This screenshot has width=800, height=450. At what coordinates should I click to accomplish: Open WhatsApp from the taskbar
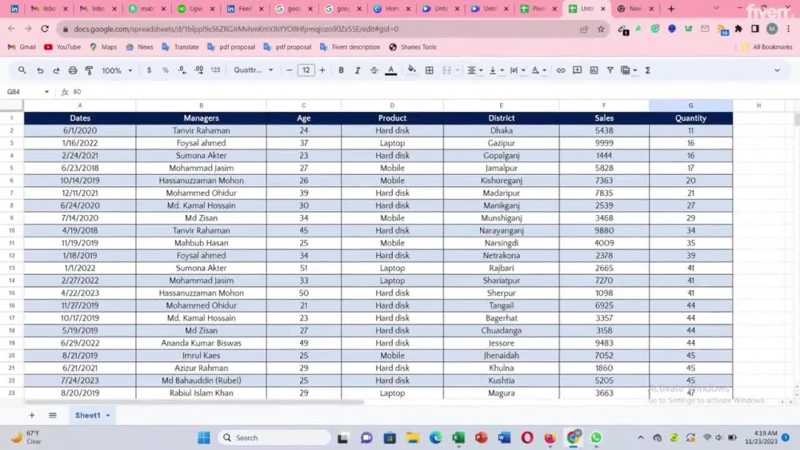coord(596,438)
